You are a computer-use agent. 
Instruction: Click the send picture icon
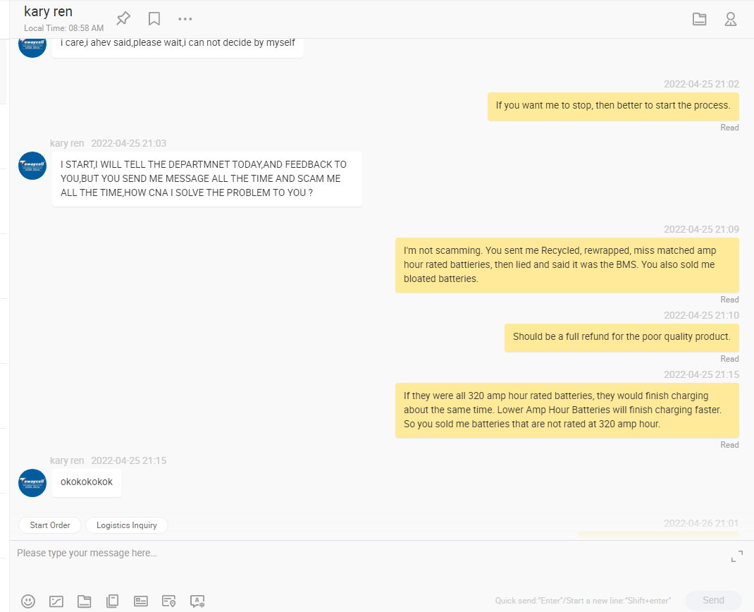[x=56, y=601]
